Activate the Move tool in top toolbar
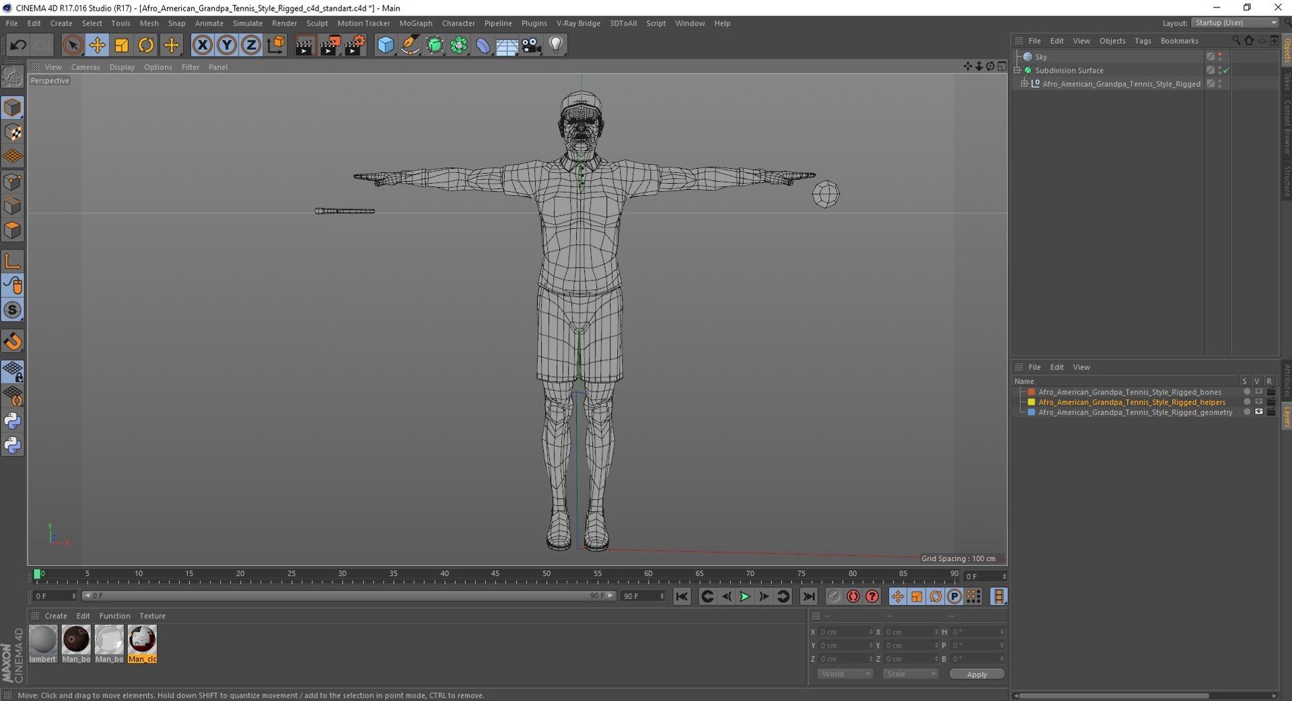 point(97,45)
